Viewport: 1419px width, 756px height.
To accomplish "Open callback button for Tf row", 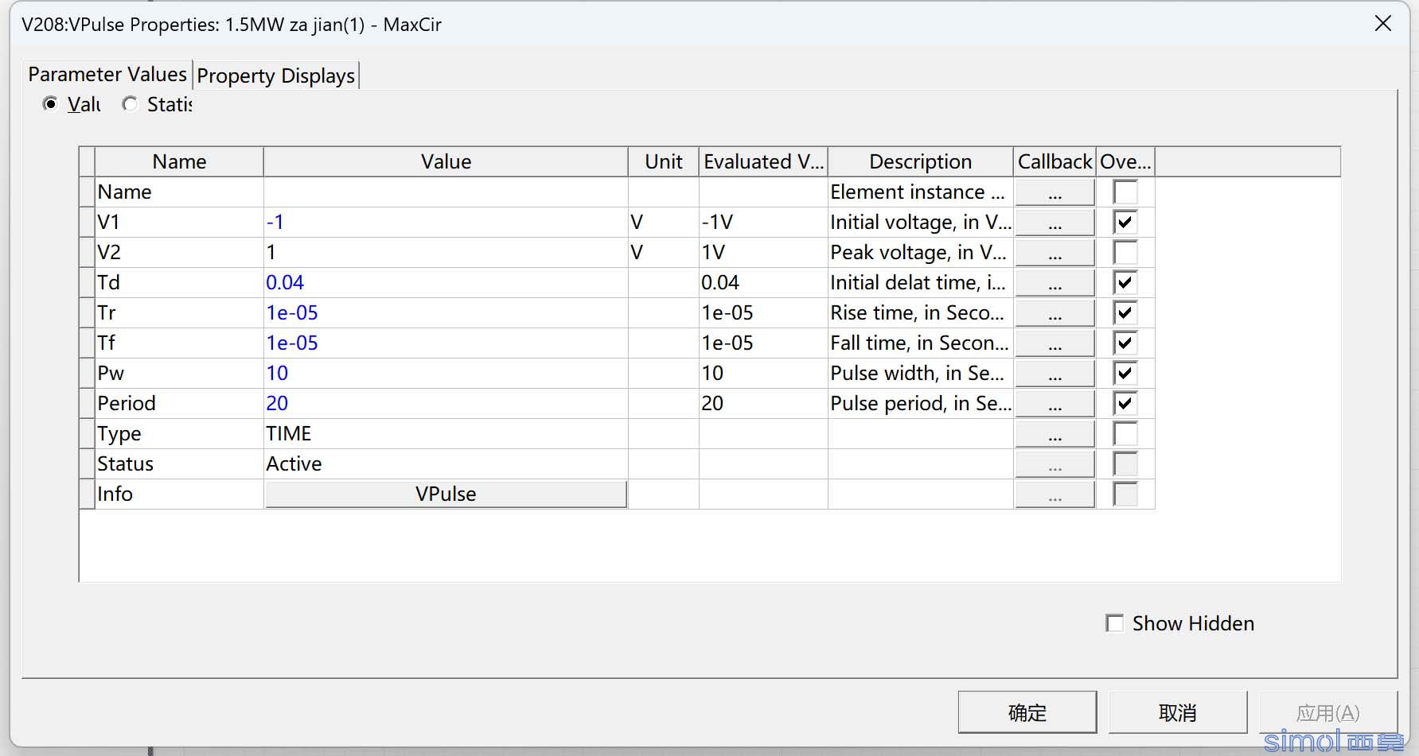I will click(x=1055, y=343).
